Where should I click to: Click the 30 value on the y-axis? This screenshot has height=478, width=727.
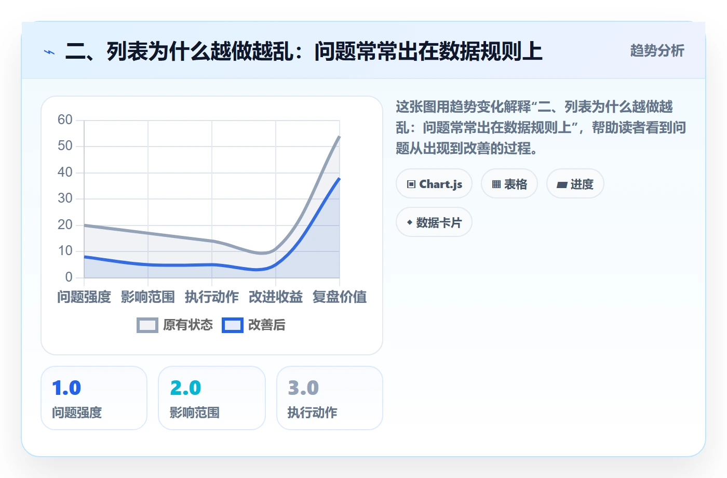click(x=65, y=198)
